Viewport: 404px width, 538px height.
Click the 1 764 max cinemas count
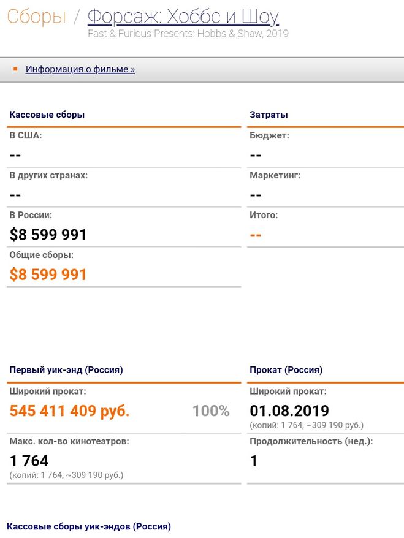[x=29, y=461]
